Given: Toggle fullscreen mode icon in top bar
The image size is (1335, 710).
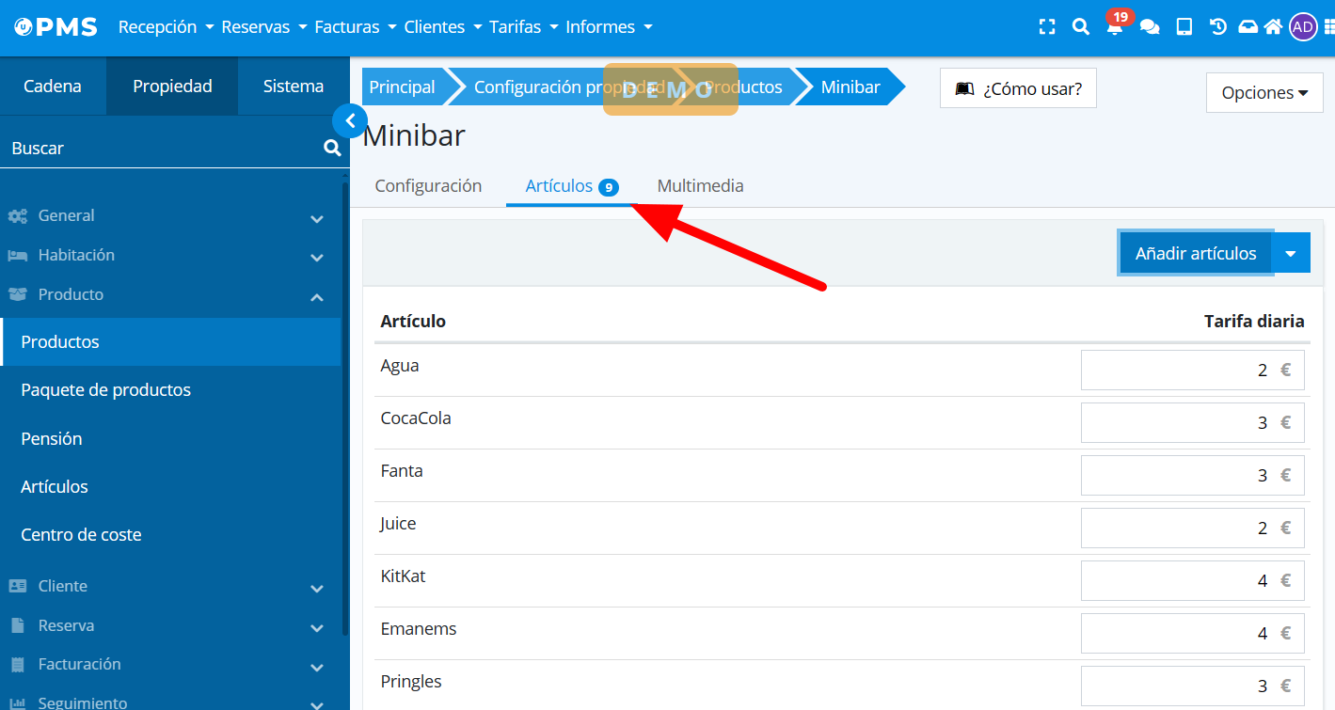Looking at the screenshot, I should [1047, 27].
